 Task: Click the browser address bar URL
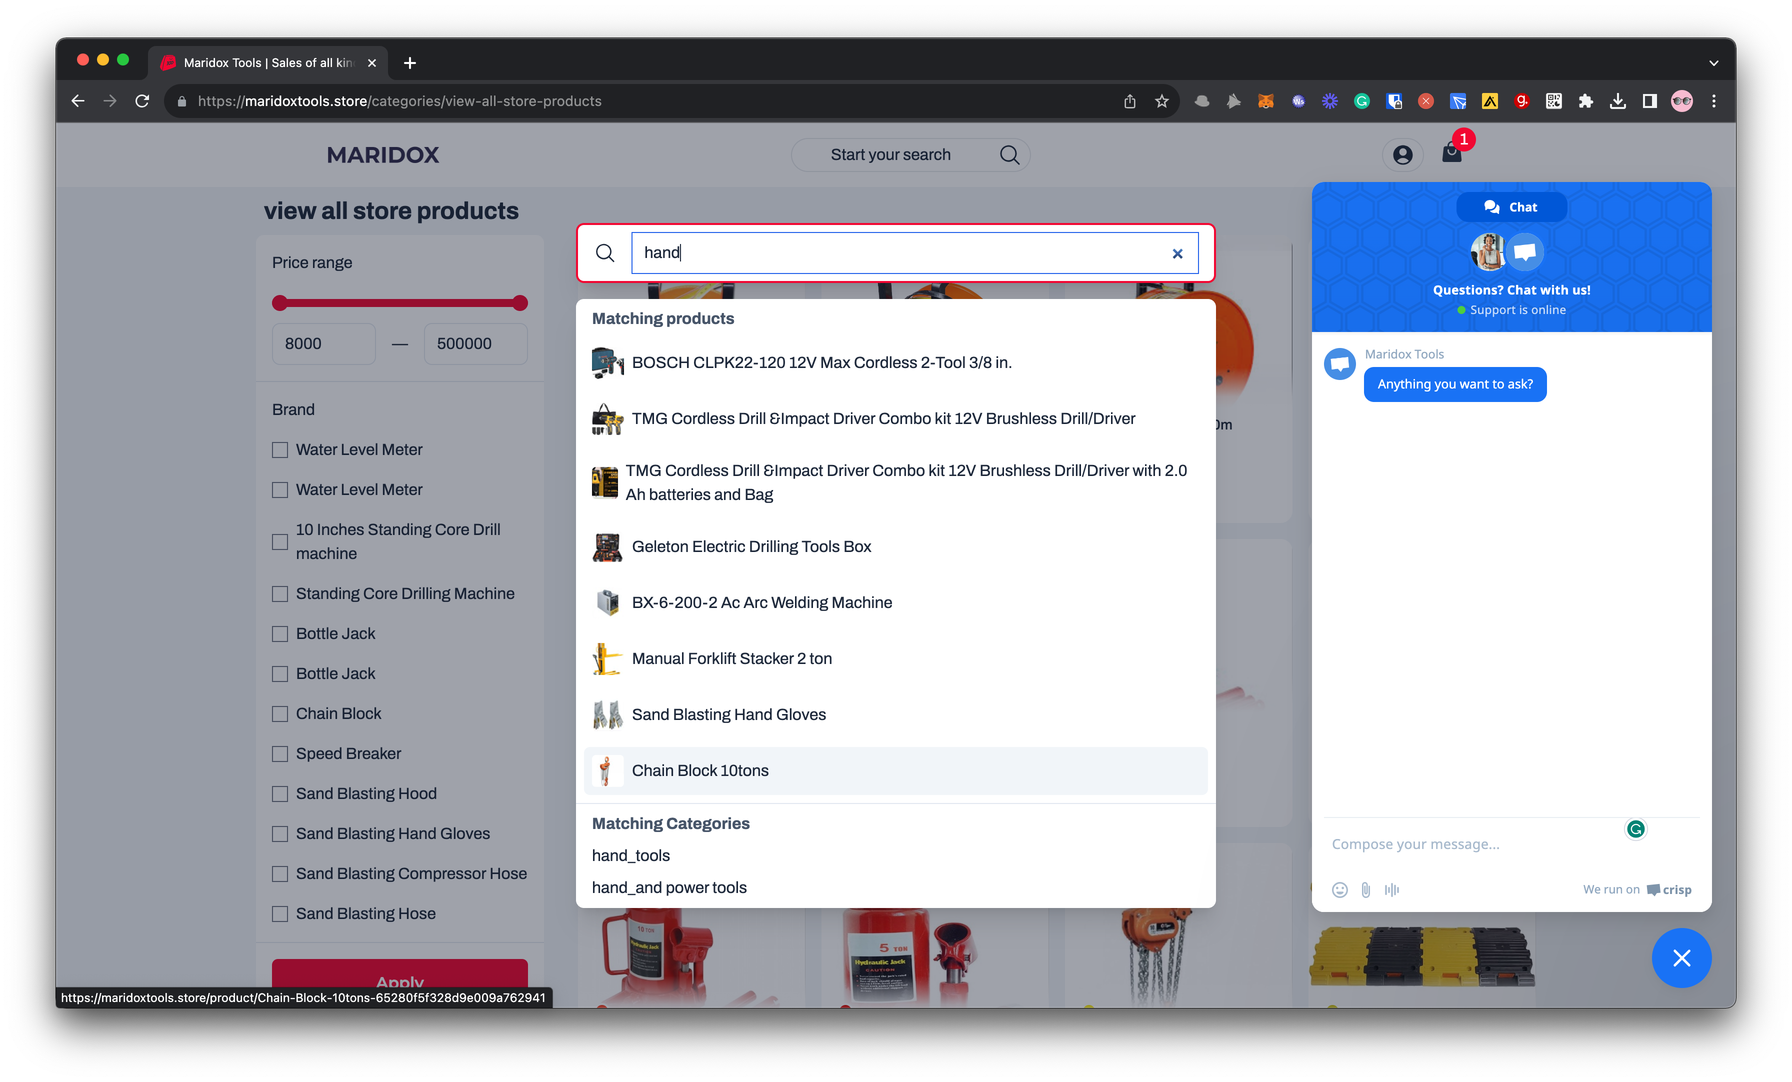click(x=399, y=101)
